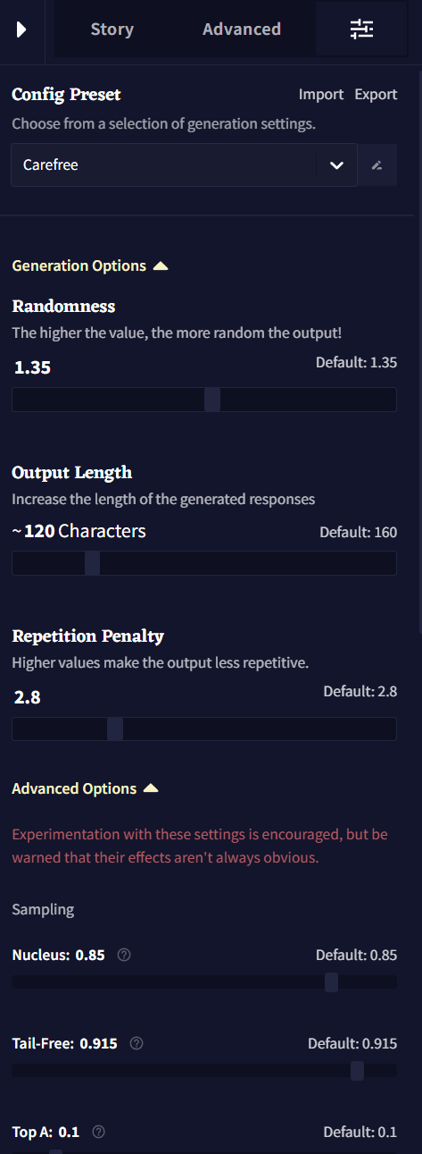Collapse the Advanced Options section

pyautogui.click(x=85, y=788)
